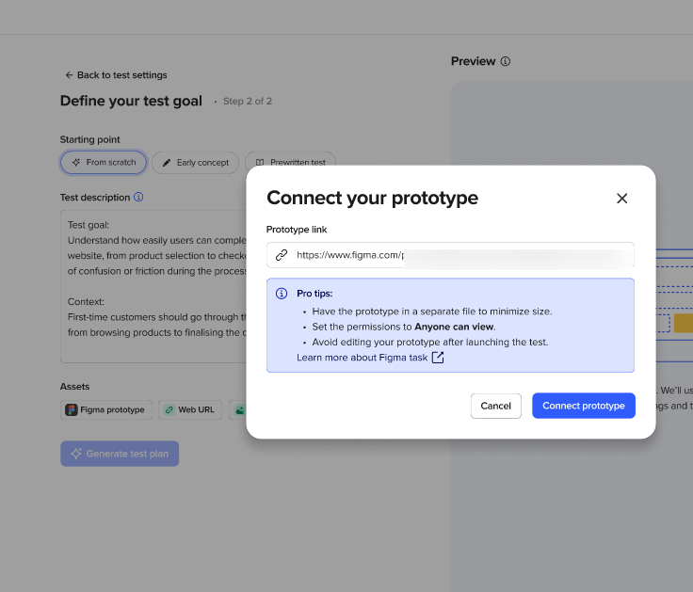Select the From scratch starting point
This screenshot has width=693, height=592.
[x=104, y=163]
